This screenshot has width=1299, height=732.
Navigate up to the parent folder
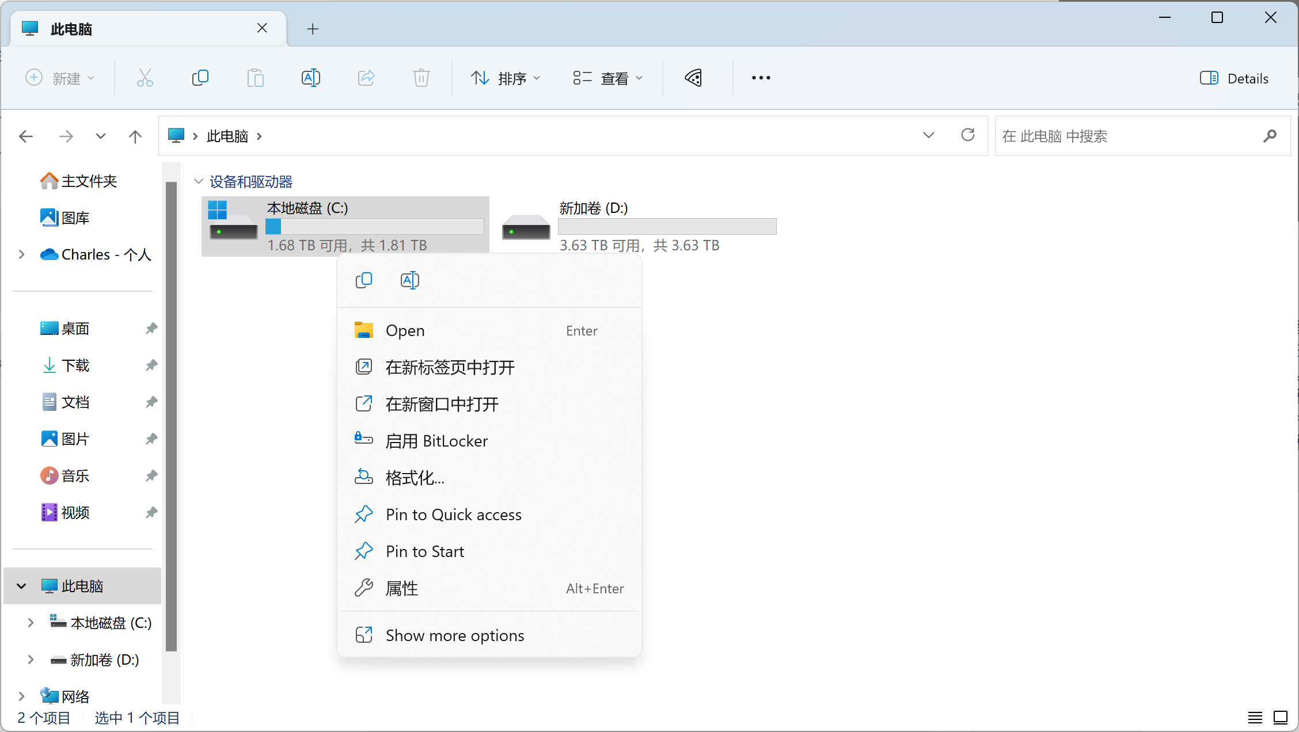(x=135, y=136)
